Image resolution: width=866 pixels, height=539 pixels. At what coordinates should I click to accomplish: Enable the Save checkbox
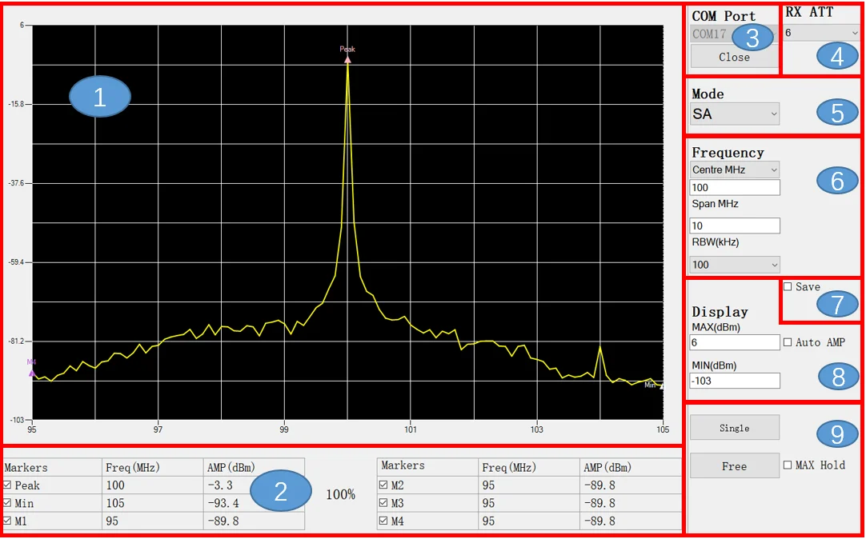(788, 287)
